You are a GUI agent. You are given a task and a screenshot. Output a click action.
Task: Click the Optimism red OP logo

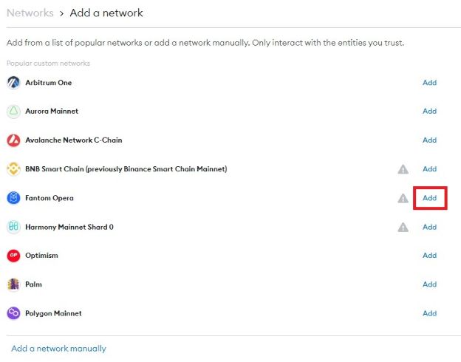13,256
